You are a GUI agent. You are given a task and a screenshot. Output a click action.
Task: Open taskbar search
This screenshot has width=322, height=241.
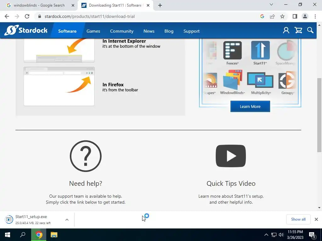[x=23, y=235]
